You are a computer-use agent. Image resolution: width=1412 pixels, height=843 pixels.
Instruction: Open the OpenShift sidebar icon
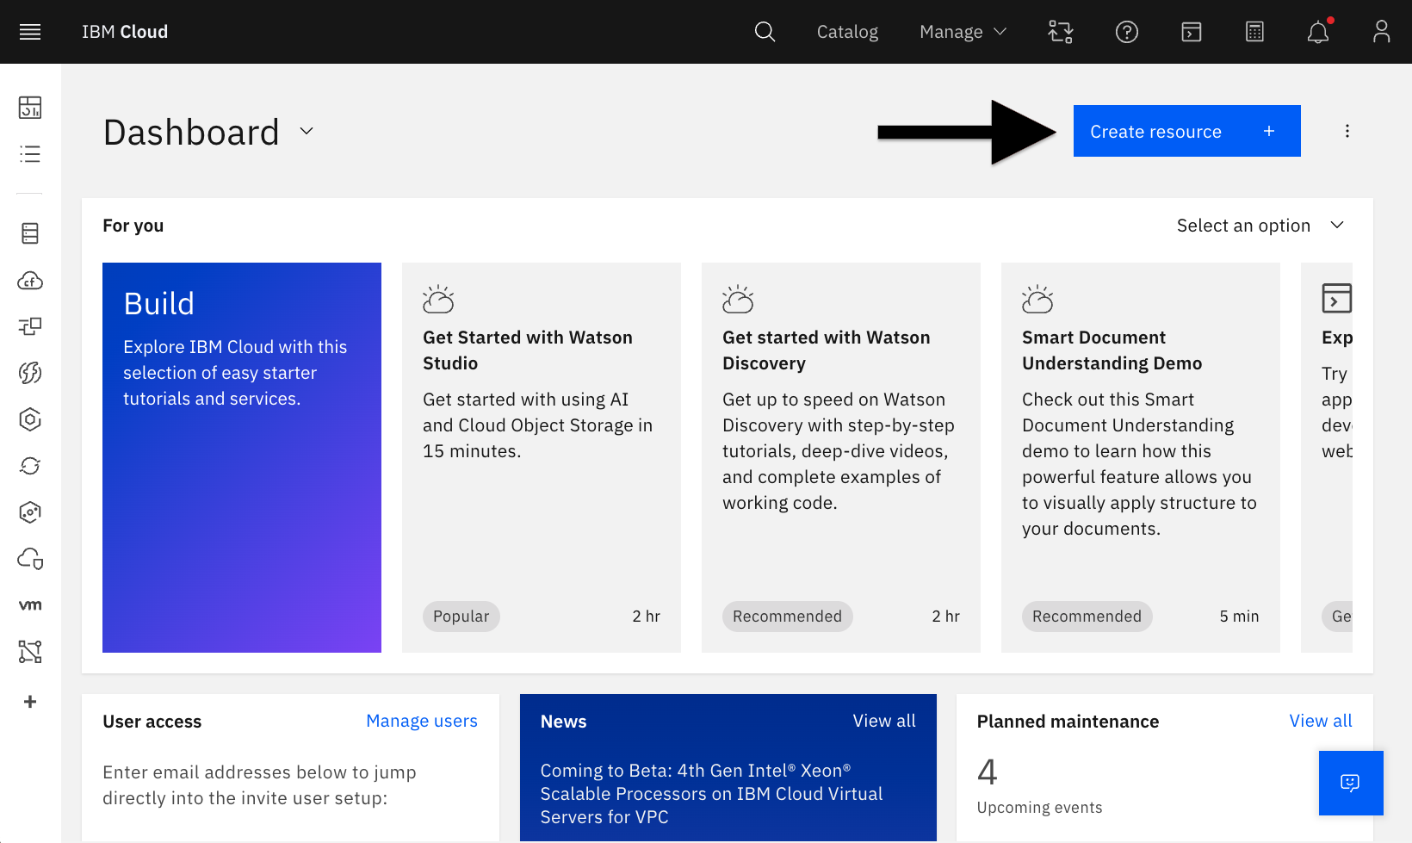click(30, 512)
